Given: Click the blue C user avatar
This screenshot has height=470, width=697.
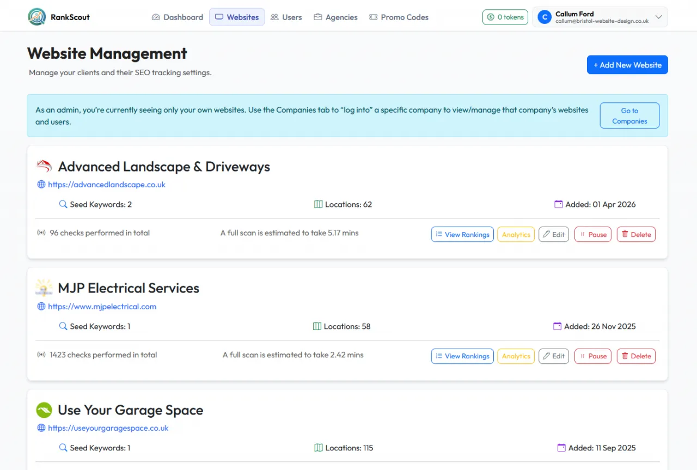Looking at the screenshot, I should [x=544, y=17].
